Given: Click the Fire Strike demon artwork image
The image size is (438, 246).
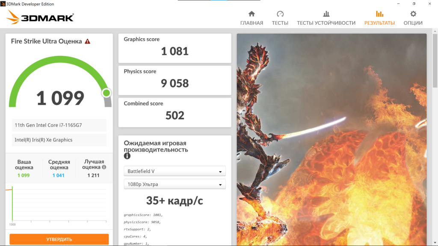Looking at the screenshot, I should point(332,140).
